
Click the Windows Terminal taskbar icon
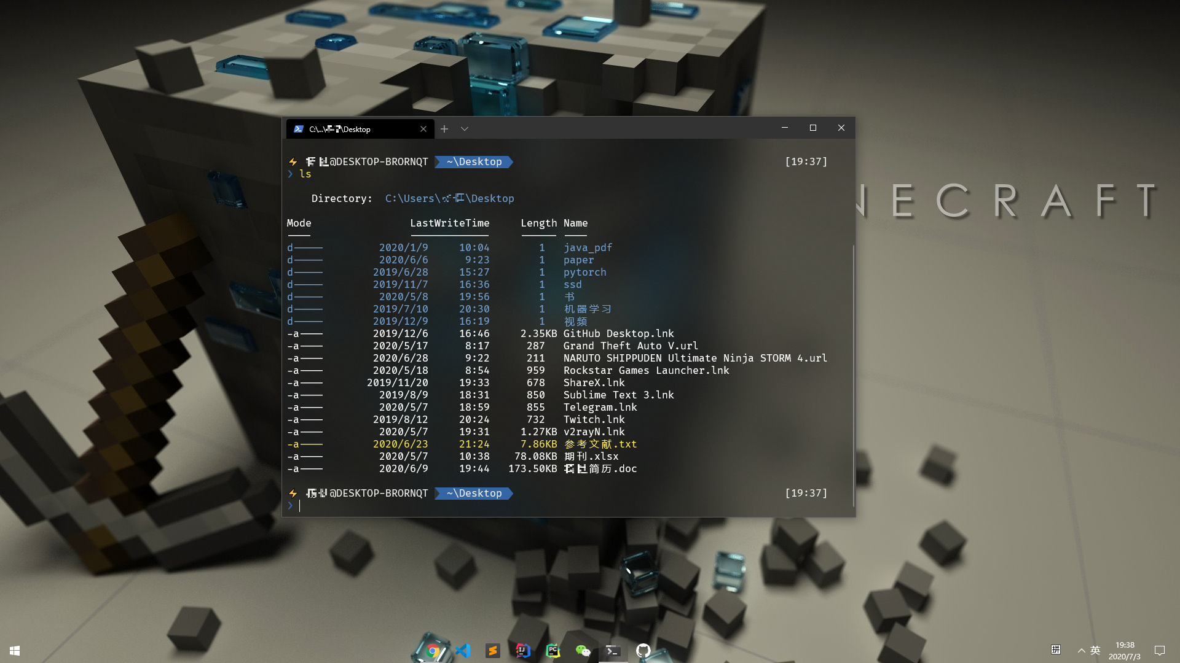[613, 651]
